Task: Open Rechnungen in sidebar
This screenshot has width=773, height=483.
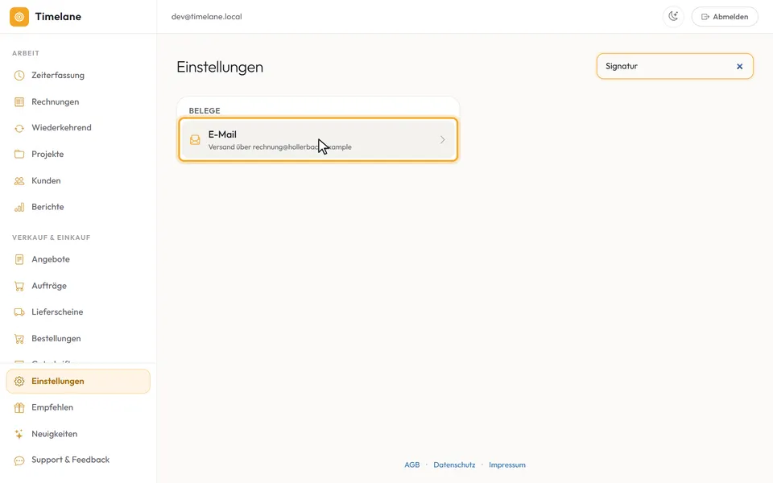Action: pyautogui.click(x=78, y=101)
